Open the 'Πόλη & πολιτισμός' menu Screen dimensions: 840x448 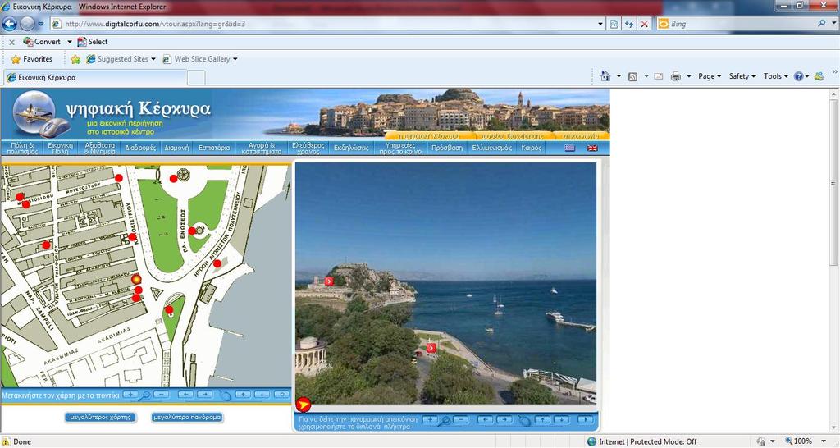[22, 148]
